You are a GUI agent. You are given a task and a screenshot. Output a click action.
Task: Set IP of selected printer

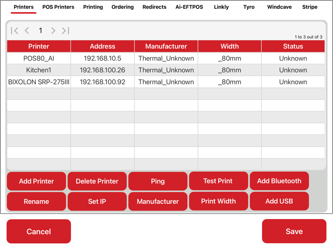(x=97, y=201)
